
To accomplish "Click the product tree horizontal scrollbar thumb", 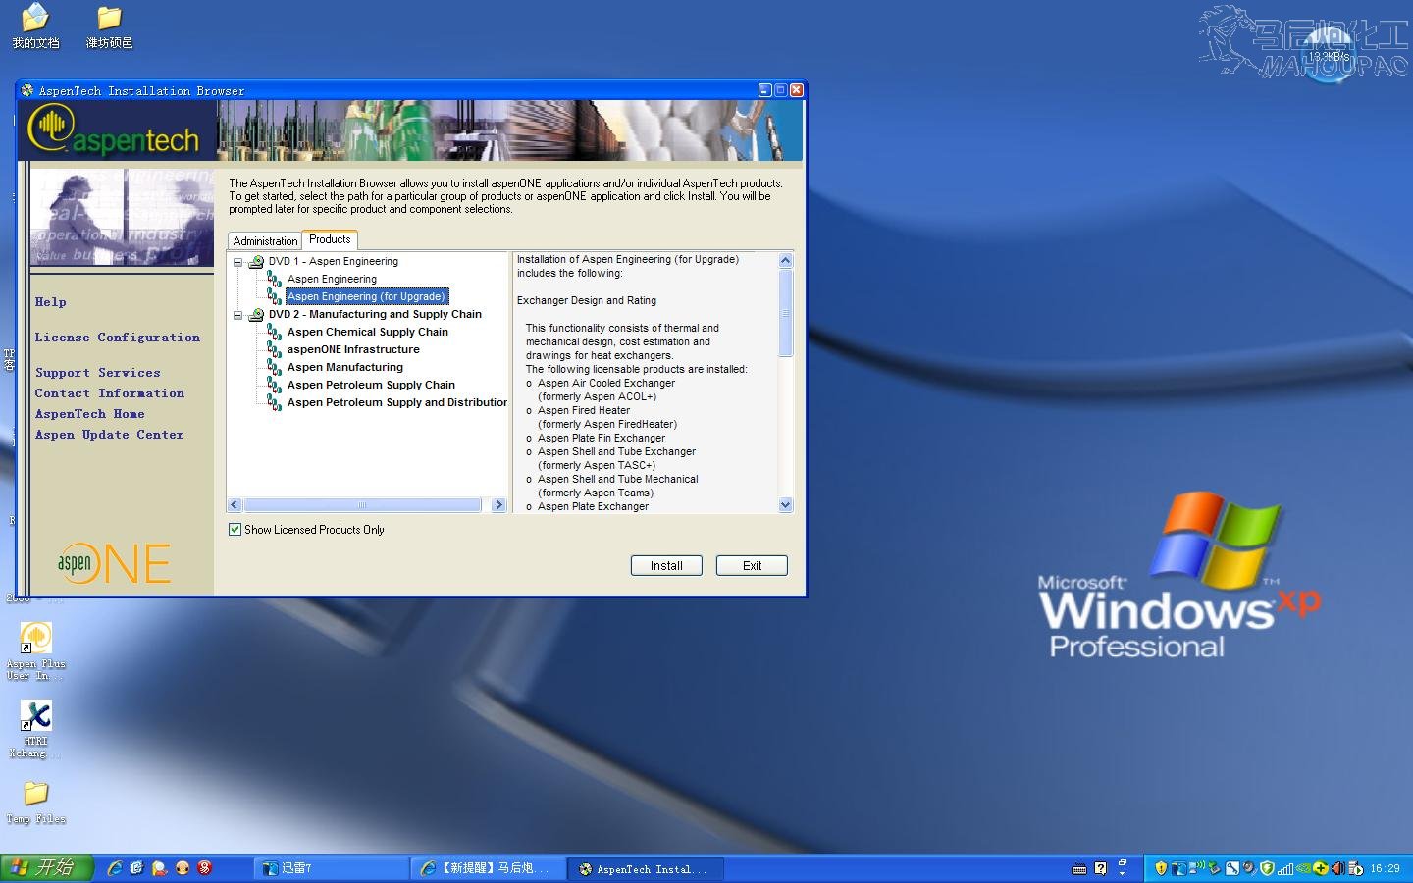I will click(x=362, y=505).
